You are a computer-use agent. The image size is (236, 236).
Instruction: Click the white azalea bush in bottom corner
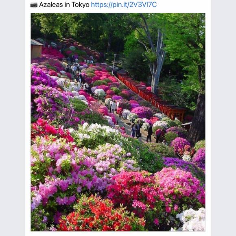191,220
